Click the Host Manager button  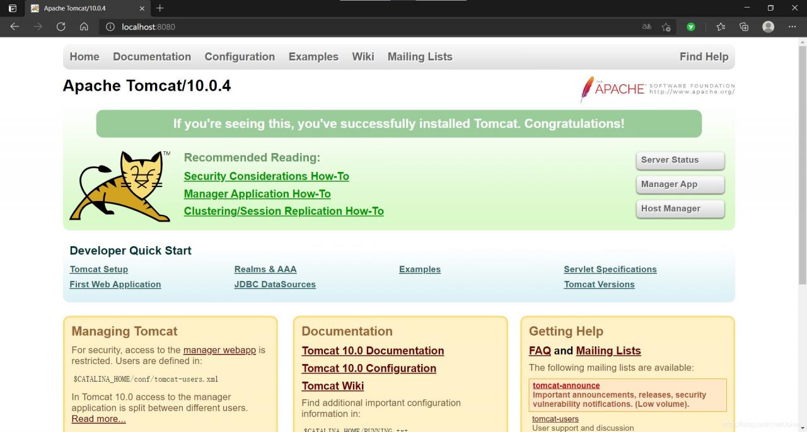(x=680, y=208)
